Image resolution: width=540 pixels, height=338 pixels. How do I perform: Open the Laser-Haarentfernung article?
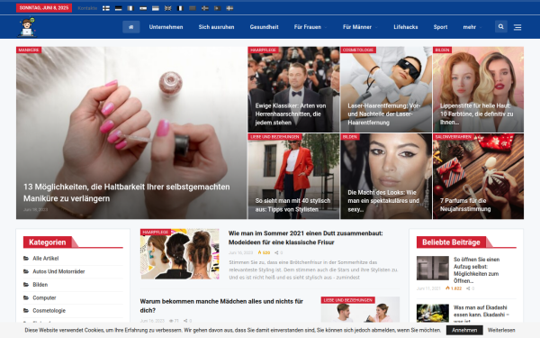(x=384, y=114)
